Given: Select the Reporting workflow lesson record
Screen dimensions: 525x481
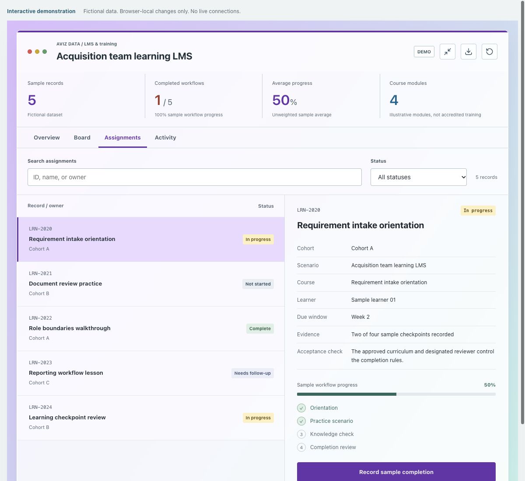Looking at the screenshot, I should (x=151, y=373).
